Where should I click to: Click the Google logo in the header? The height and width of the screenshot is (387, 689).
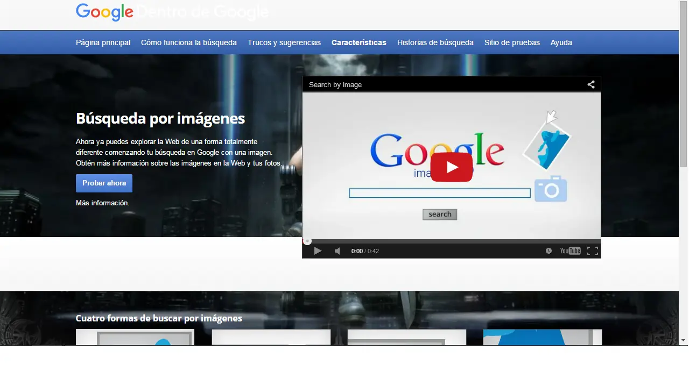point(104,12)
